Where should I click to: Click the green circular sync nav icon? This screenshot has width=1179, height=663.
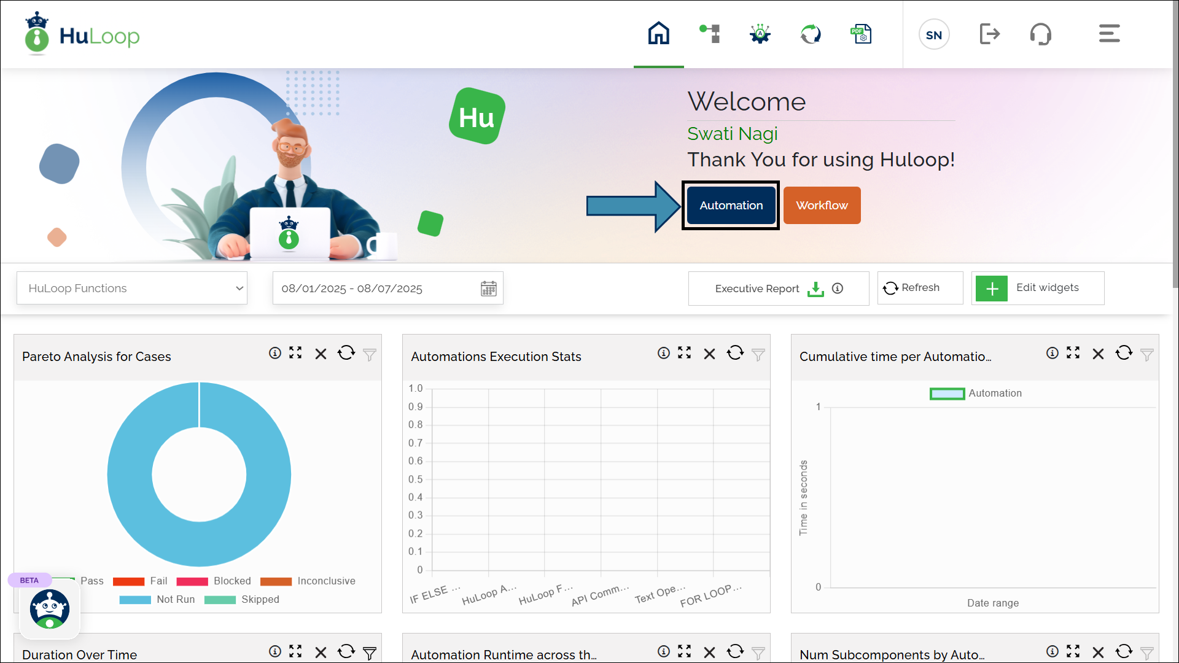811,34
